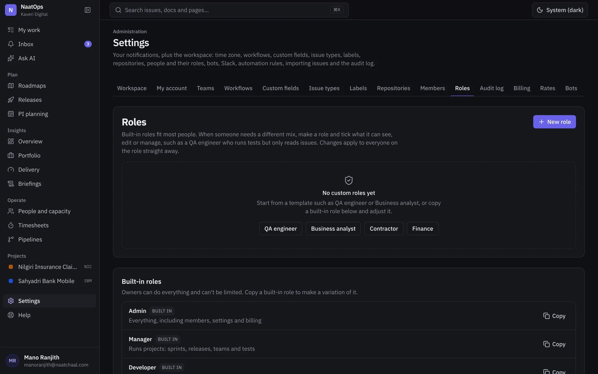Screen dimensions: 598x374
Task: Pick the Contractor role template
Action: click(384, 228)
